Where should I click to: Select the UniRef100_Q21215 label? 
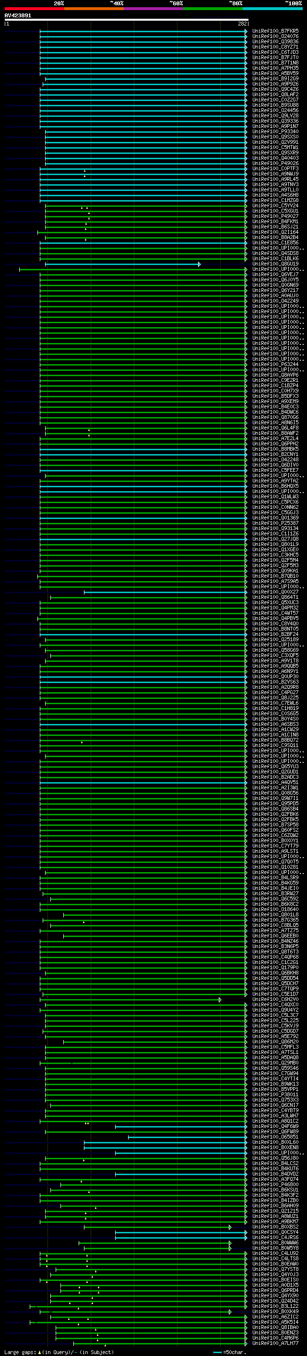coord(275,1211)
